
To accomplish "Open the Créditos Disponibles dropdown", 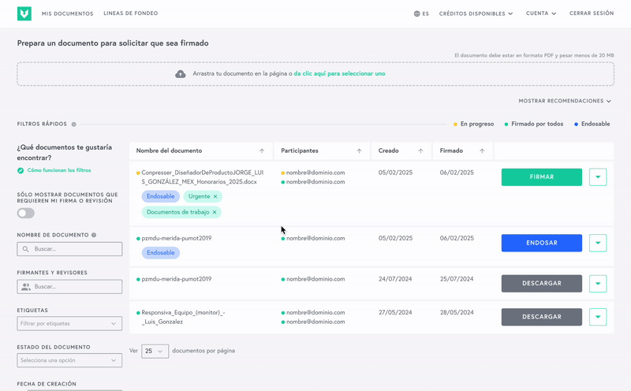I will (x=476, y=13).
